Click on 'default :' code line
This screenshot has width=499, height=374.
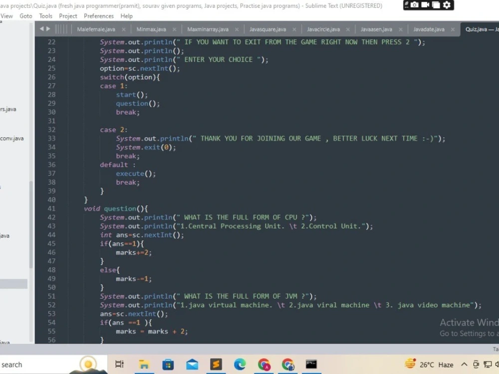(x=118, y=165)
